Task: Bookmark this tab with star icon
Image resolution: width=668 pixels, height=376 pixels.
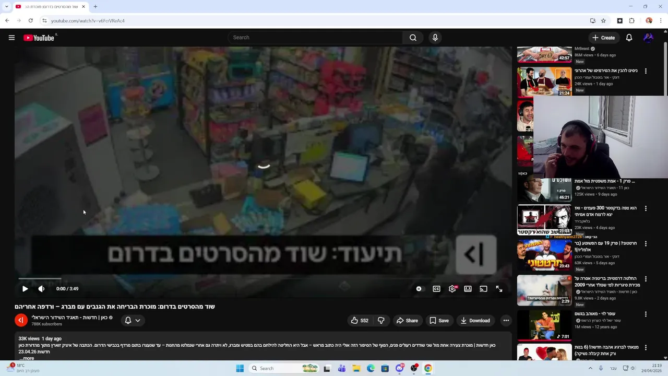Action: point(604,21)
